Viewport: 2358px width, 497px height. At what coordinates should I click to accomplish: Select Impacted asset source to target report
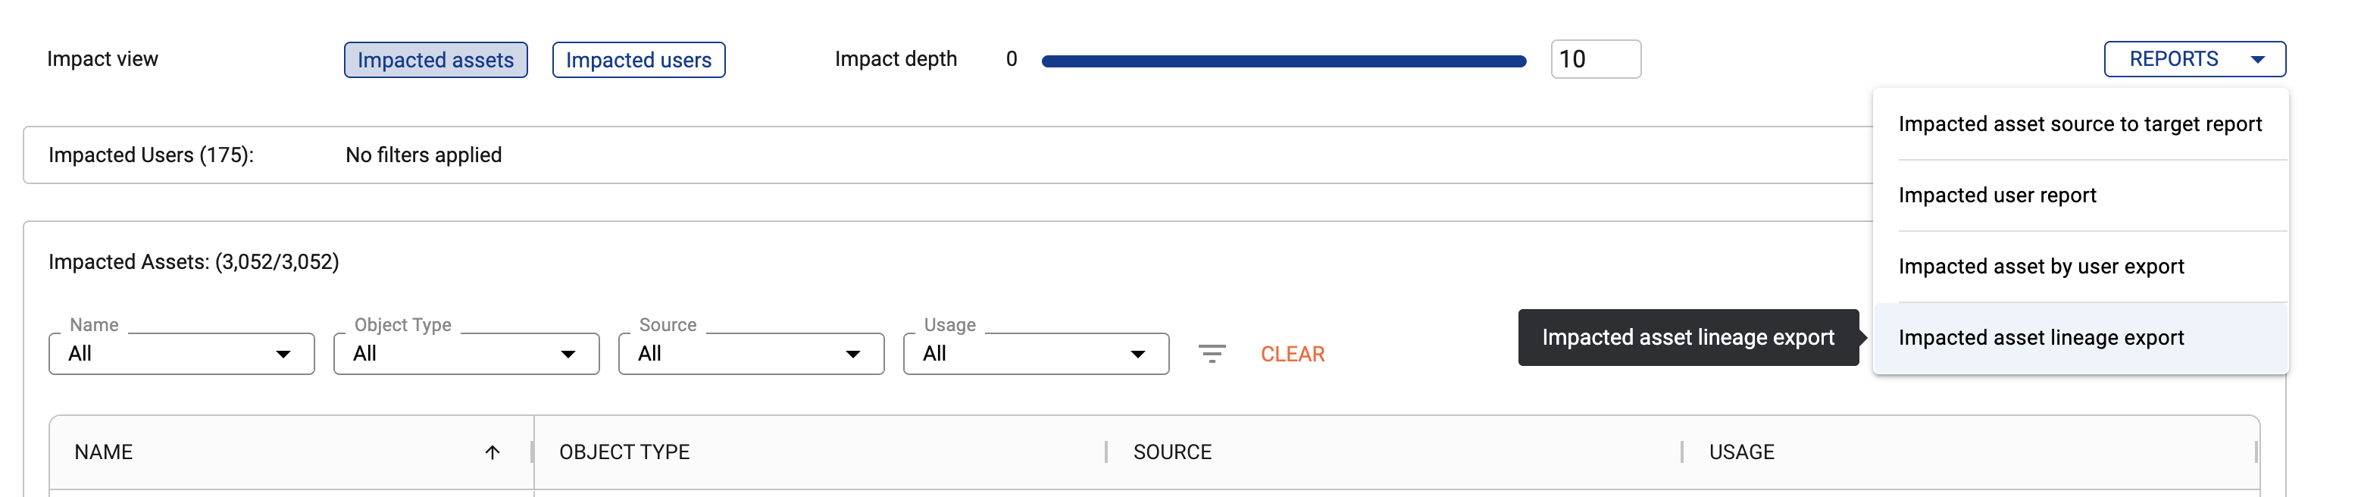2079,124
